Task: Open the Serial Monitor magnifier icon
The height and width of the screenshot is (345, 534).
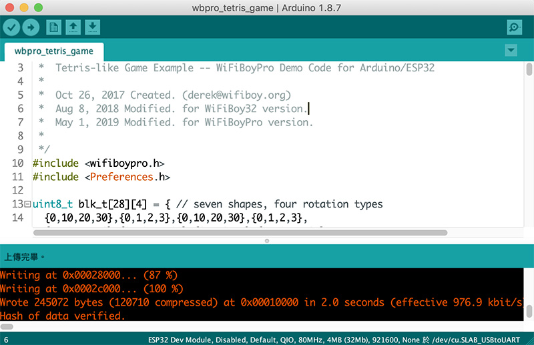Action: (x=515, y=27)
